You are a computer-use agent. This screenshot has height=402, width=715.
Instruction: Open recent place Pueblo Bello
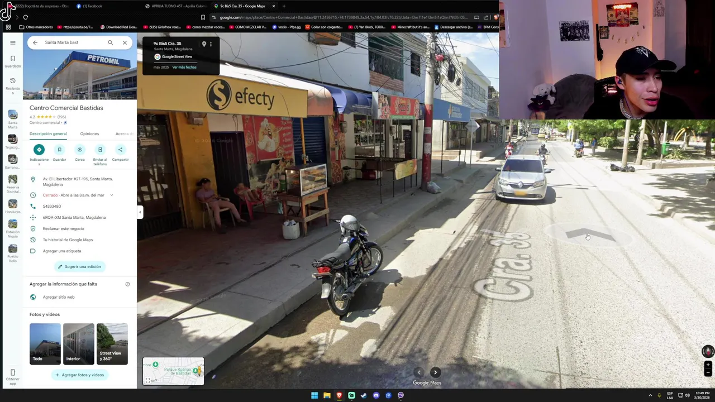pos(12,252)
